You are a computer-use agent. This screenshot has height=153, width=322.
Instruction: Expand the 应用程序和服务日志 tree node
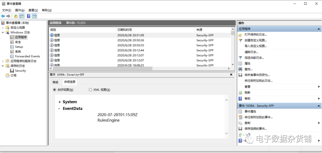point(3,61)
